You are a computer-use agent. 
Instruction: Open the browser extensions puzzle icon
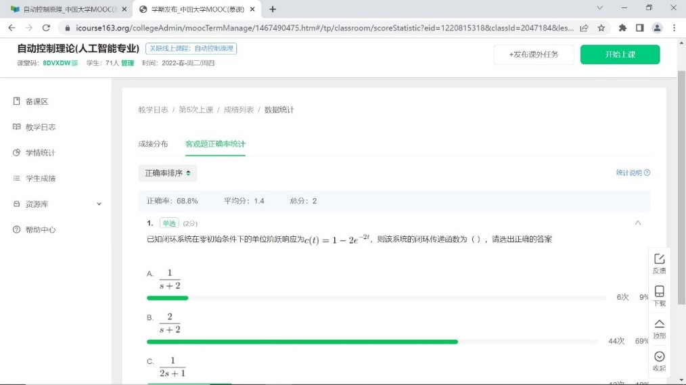pos(622,28)
